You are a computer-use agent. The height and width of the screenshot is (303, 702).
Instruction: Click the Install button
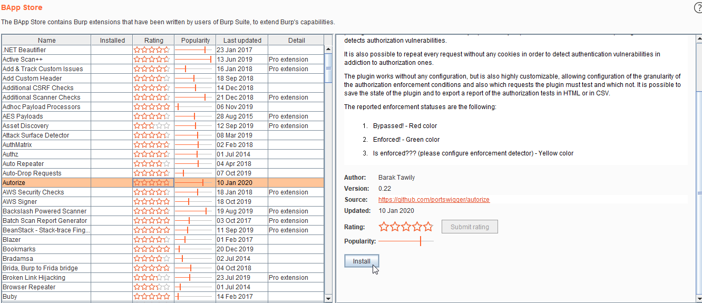(x=362, y=261)
